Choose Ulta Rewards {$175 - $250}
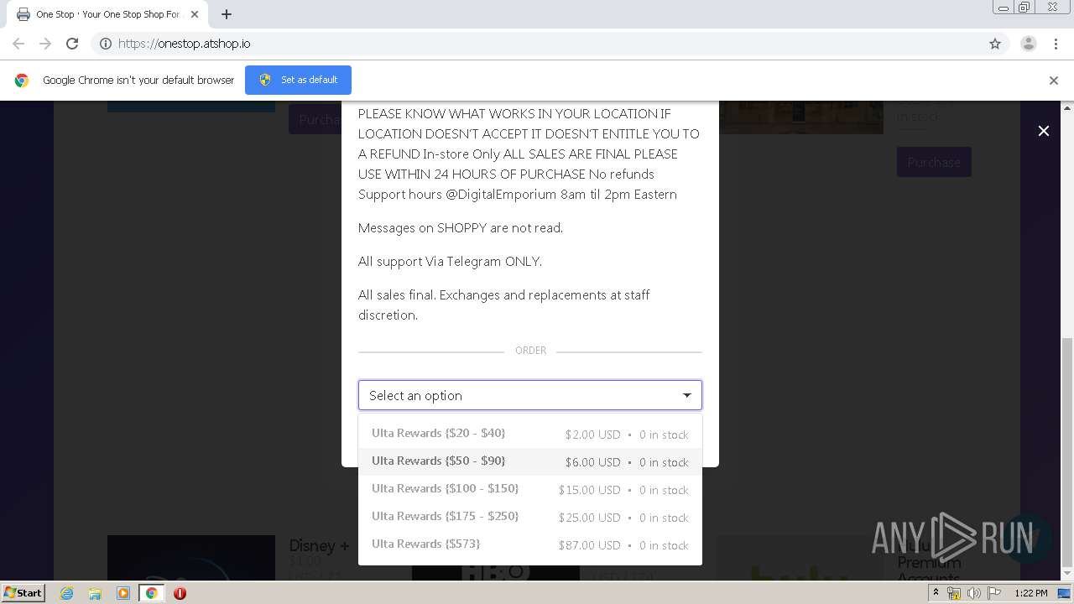This screenshot has width=1074, height=604. 530,517
